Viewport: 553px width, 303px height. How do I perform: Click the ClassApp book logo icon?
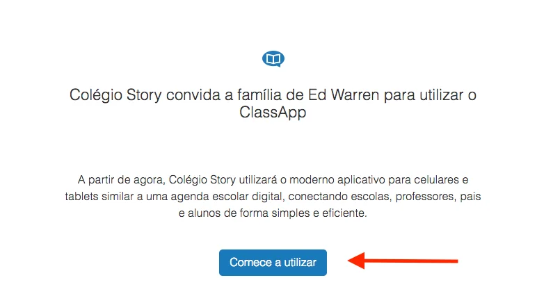(273, 59)
